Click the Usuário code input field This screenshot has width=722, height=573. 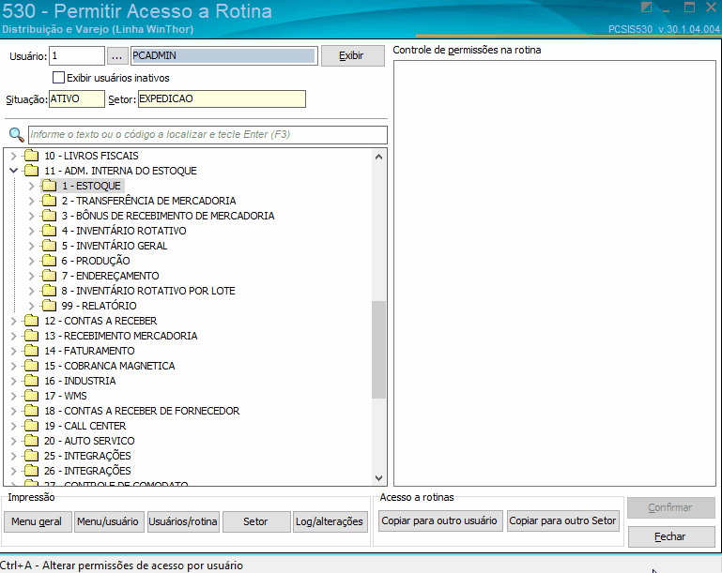77,56
